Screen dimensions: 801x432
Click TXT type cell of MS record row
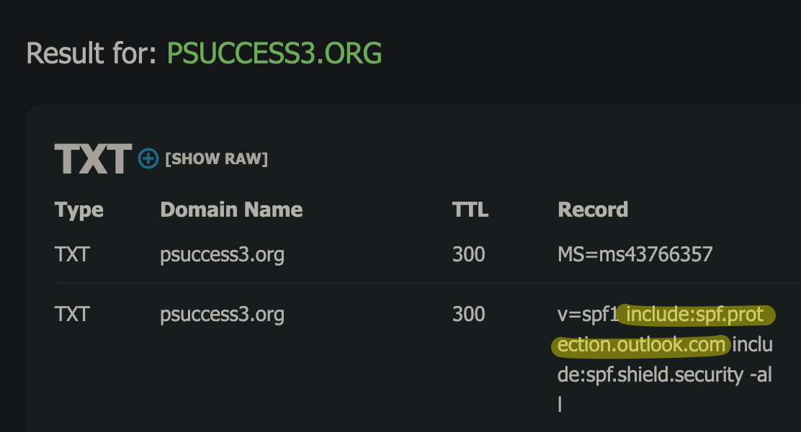pyautogui.click(x=72, y=253)
